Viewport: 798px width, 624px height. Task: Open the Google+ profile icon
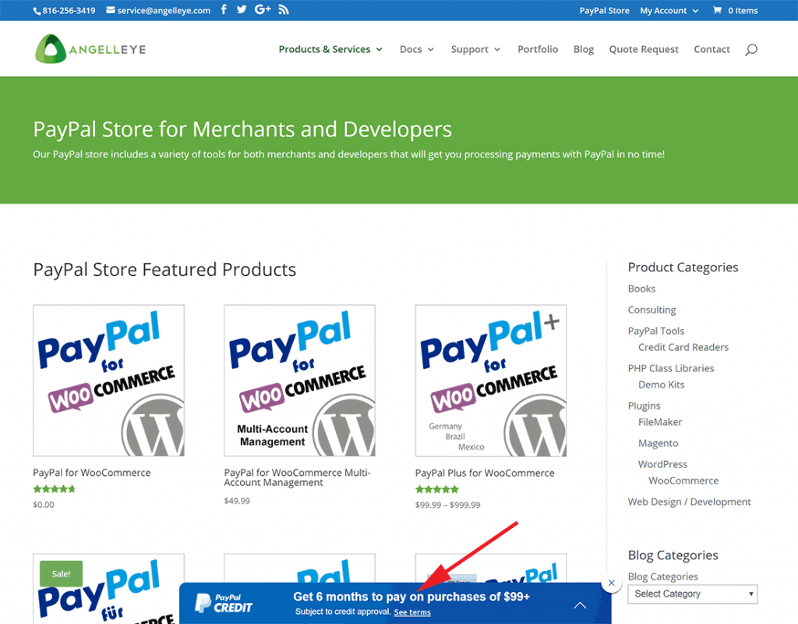click(x=262, y=9)
